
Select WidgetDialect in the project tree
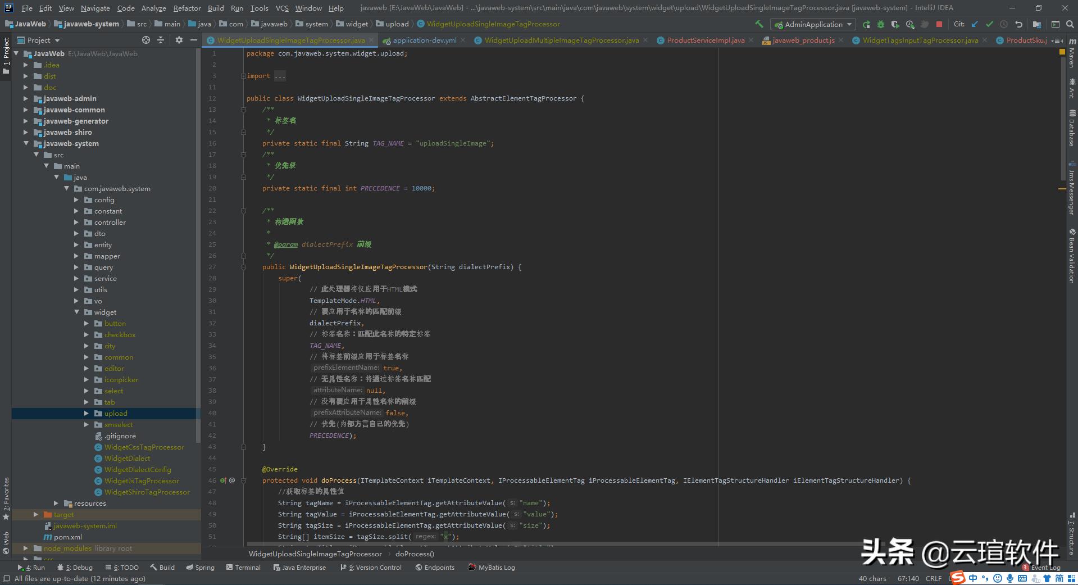coord(127,458)
